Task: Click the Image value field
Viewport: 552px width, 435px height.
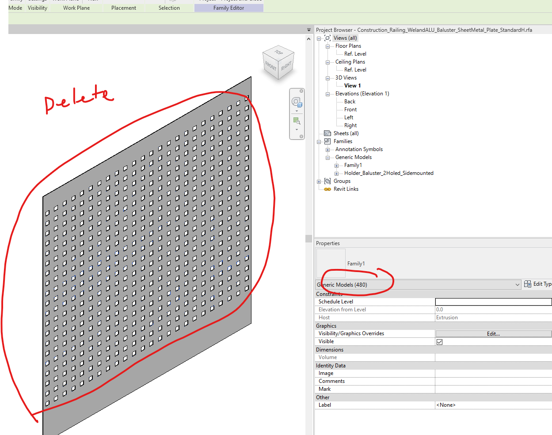Action: click(x=493, y=373)
